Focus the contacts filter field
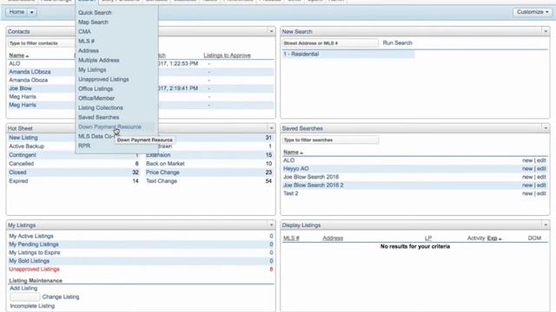The image size is (556, 312). click(42, 43)
